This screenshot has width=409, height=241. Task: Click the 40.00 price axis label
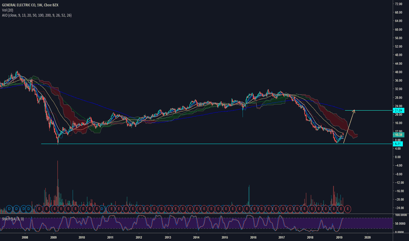click(x=398, y=72)
